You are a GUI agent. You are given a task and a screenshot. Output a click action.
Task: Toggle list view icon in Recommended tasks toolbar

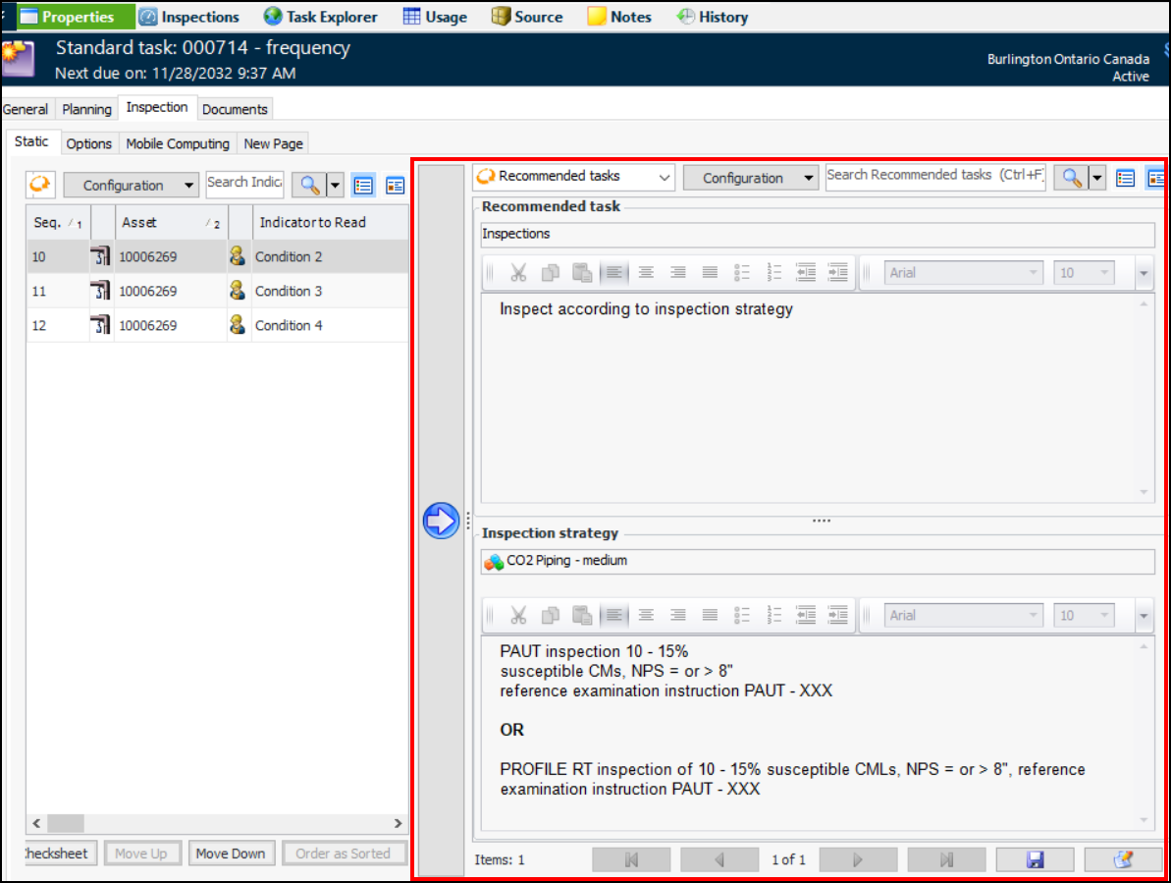[x=1125, y=178]
